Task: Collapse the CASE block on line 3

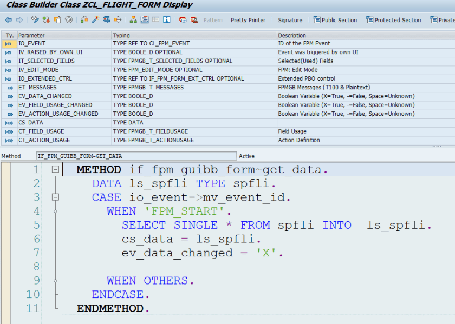Action: point(55,197)
